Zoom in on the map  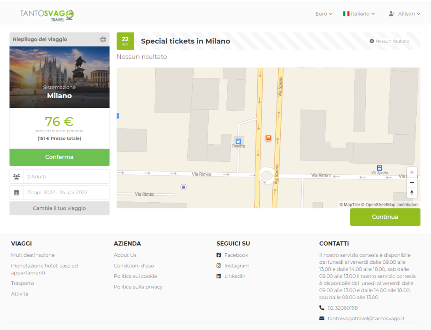(x=412, y=172)
